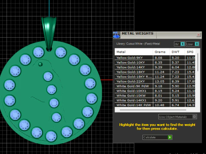206x154 pixels.
Task: Click the 5.24 DWT value for 10KX1
Action: (175, 91)
